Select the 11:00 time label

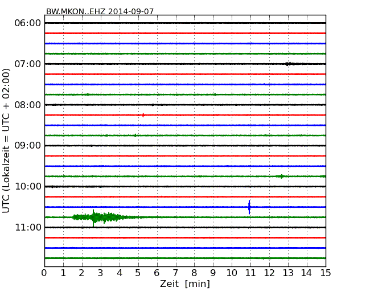tap(28, 227)
